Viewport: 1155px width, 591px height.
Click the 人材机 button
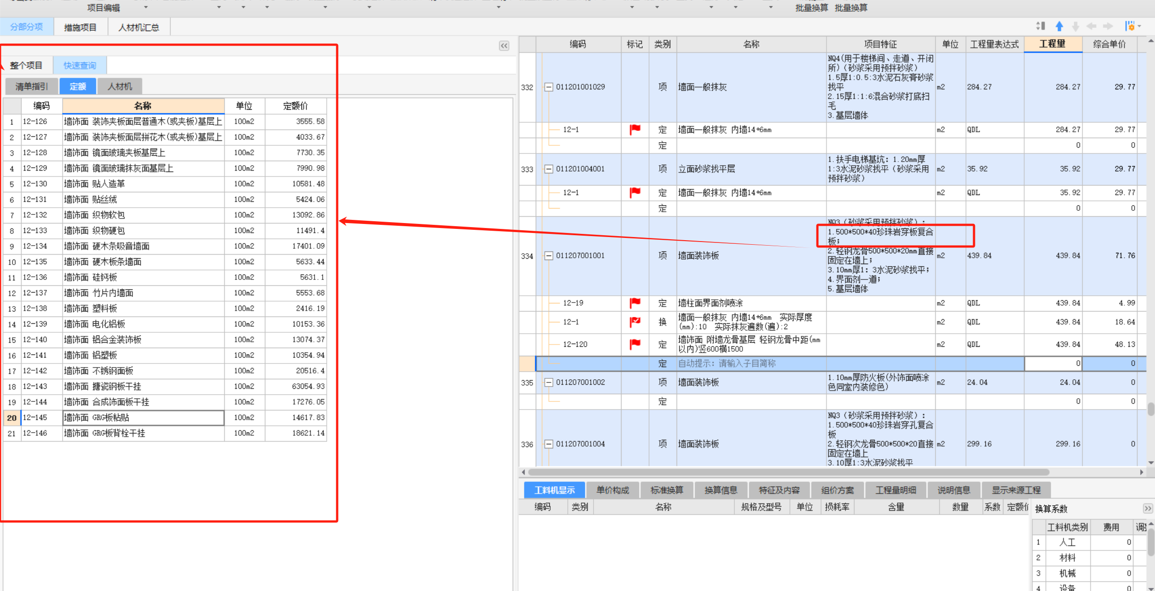point(120,86)
